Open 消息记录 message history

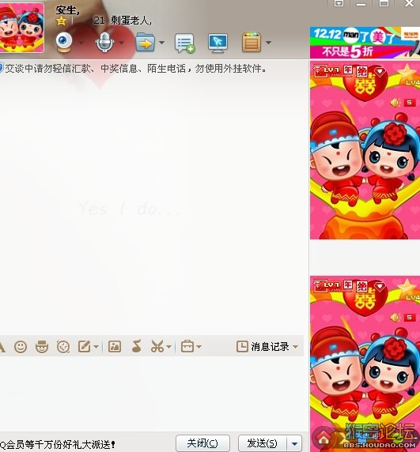263,346
